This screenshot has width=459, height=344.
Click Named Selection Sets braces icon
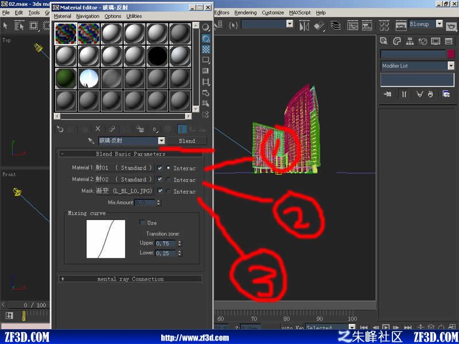233,25
